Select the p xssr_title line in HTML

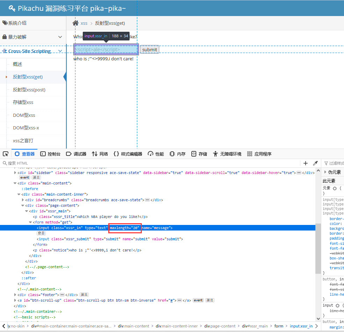coord(90,217)
